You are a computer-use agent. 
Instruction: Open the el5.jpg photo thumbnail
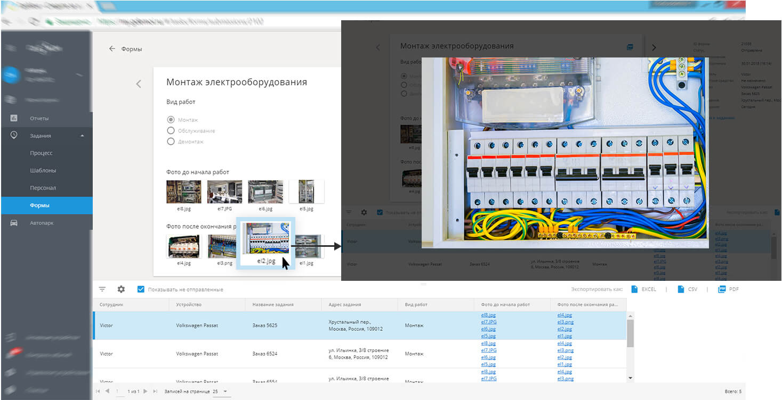click(306, 191)
